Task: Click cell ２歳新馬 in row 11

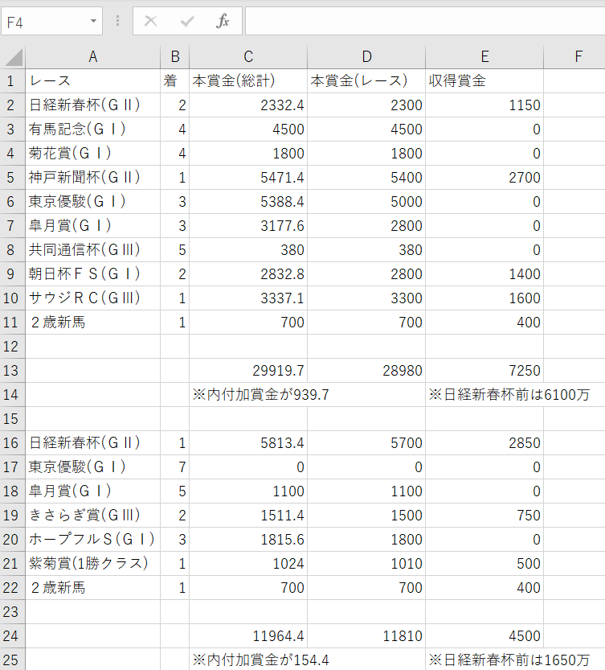Action: [x=92, y=323]
